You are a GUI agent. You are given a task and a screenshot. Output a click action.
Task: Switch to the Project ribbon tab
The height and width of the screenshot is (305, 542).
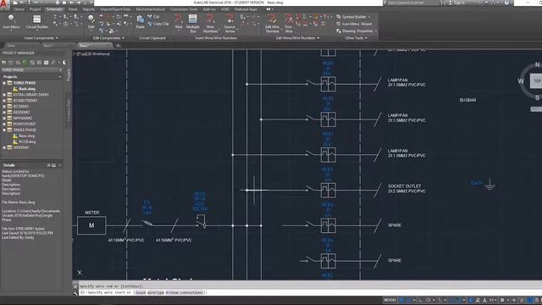(35, 9)
